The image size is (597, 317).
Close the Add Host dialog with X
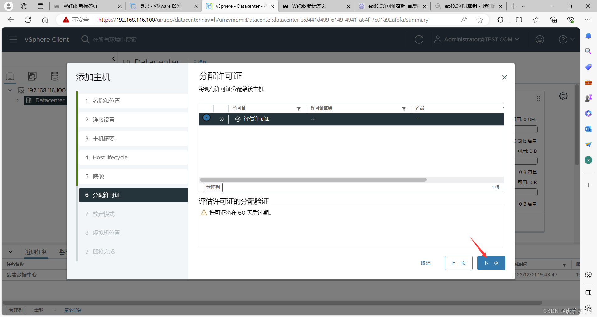point(504,77)
